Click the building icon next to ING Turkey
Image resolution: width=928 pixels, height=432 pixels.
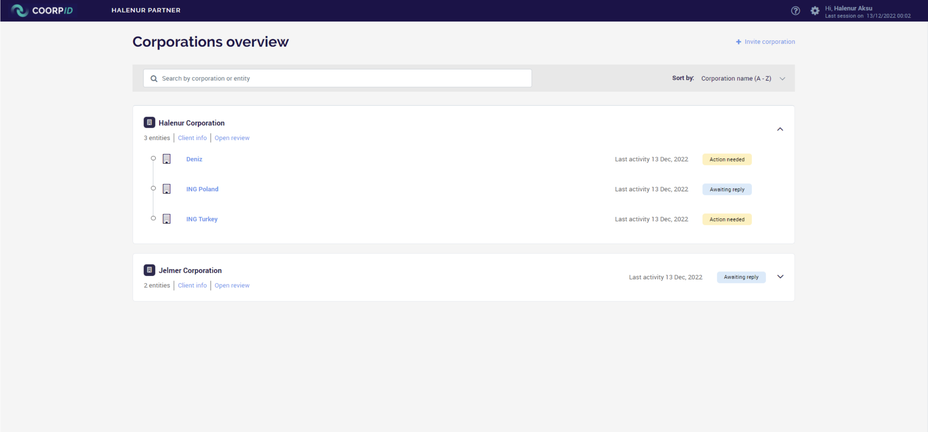[166, 219]
